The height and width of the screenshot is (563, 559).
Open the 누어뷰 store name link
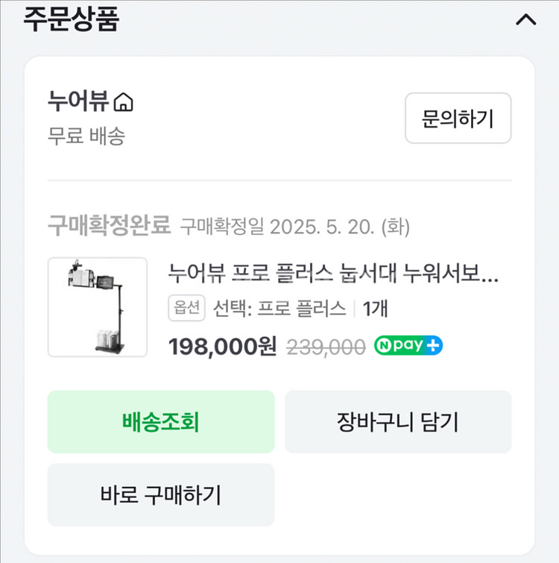point(78,101)
